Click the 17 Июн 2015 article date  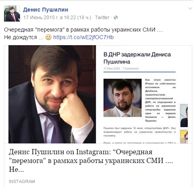pyautogui.click(x=112, y=68)
